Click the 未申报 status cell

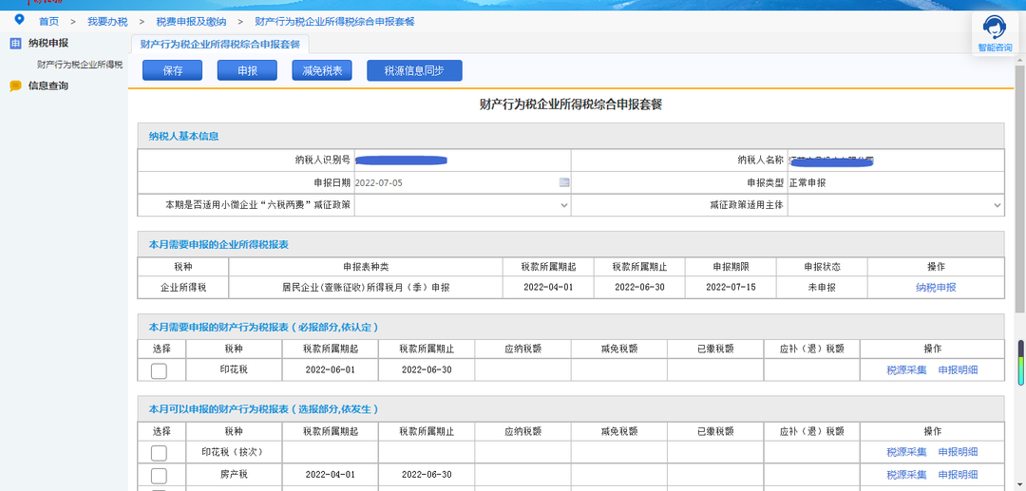822,288
